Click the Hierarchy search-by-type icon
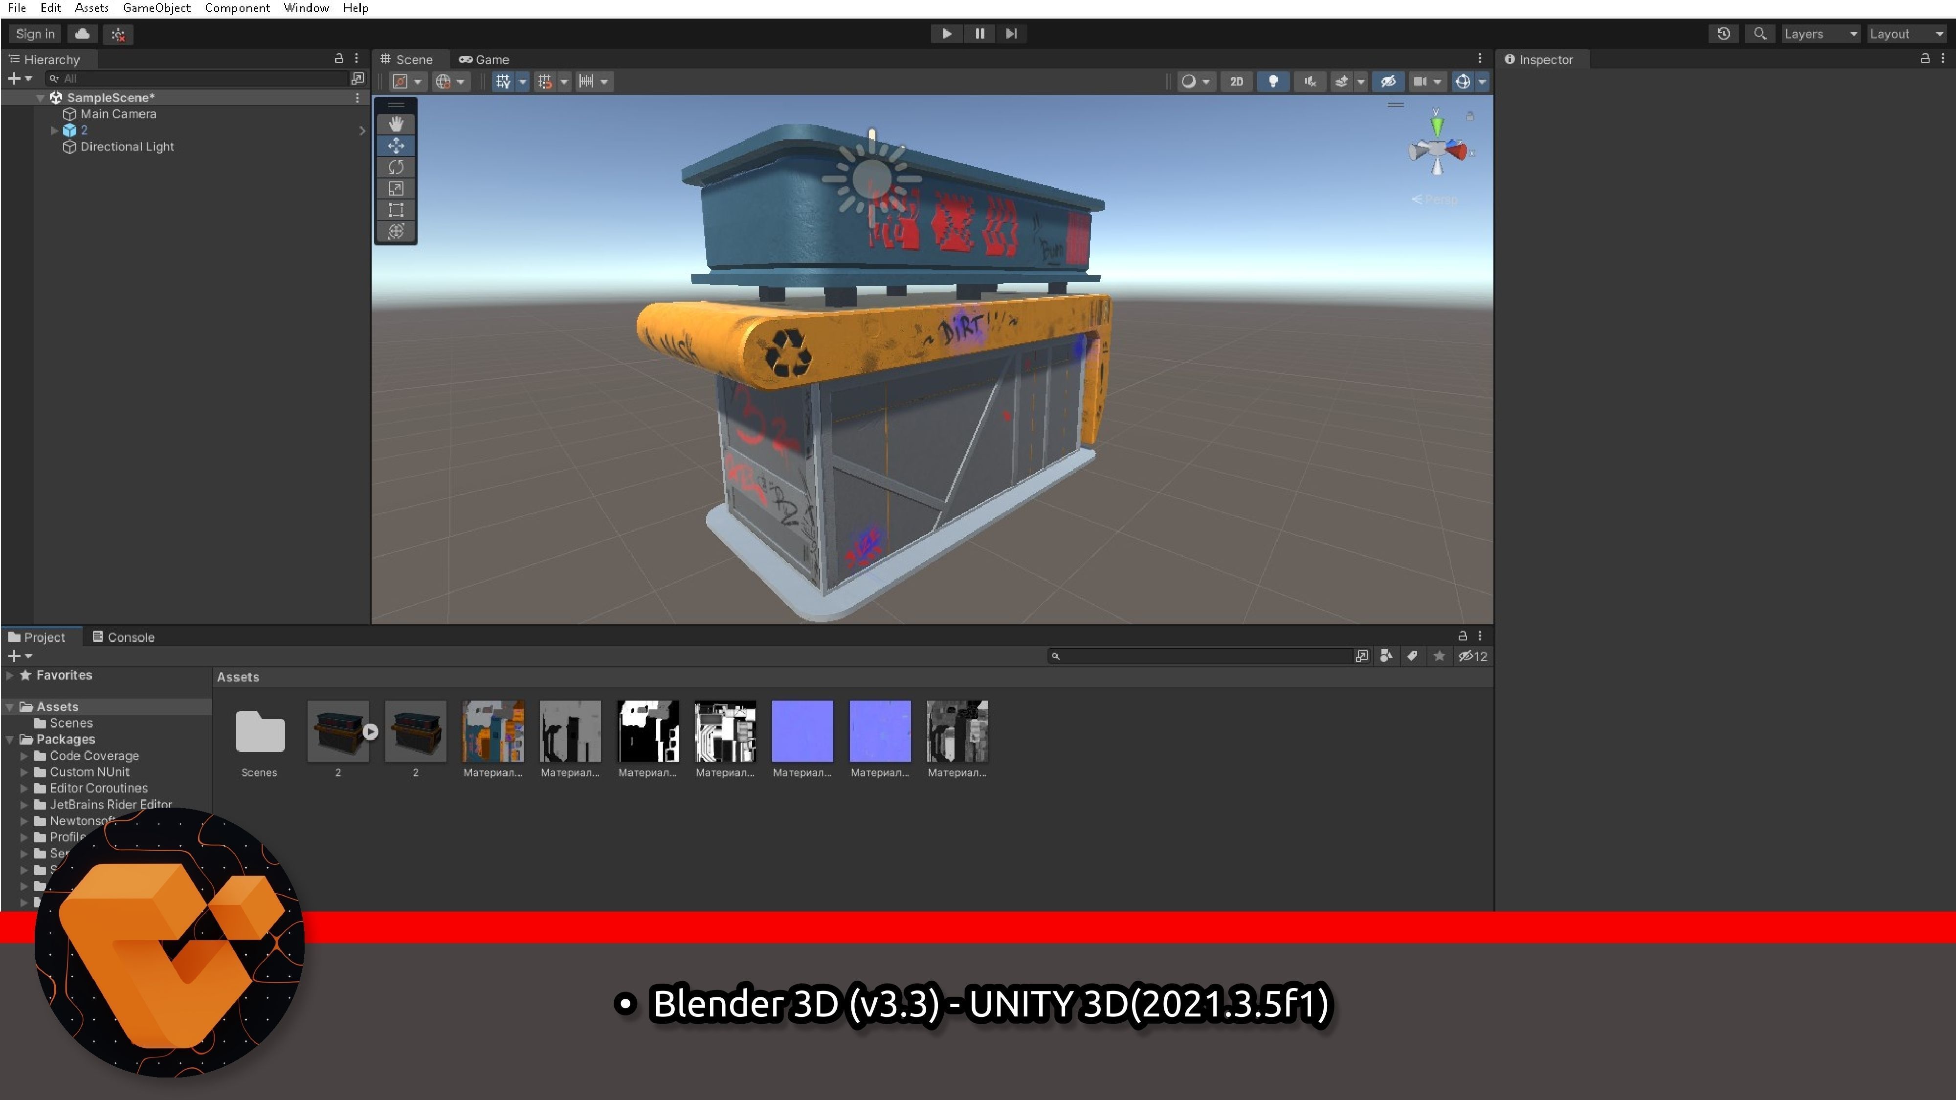This screenshot has height=1100, width=1956. [x=357, y=78]
